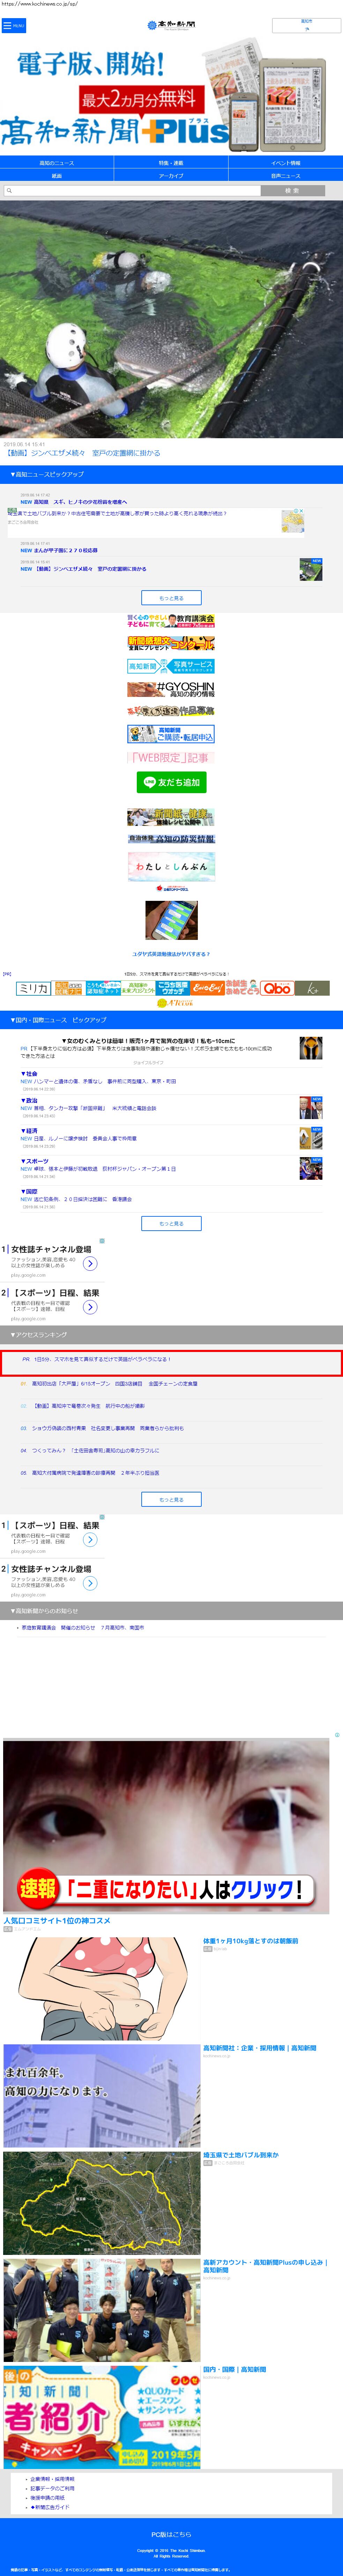The width and height of the screenshot is (343, 2576).
Task: Expand the スポーツ news category
Action: pos(35,1161)
